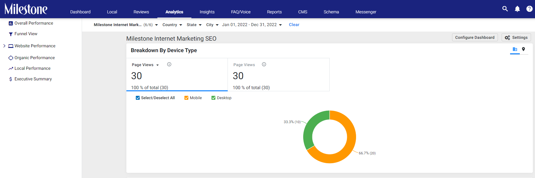Image resolution: width=535 pixels, height=178 pixels.
Task: Click the Clear filters link
Action: [294, 25]
